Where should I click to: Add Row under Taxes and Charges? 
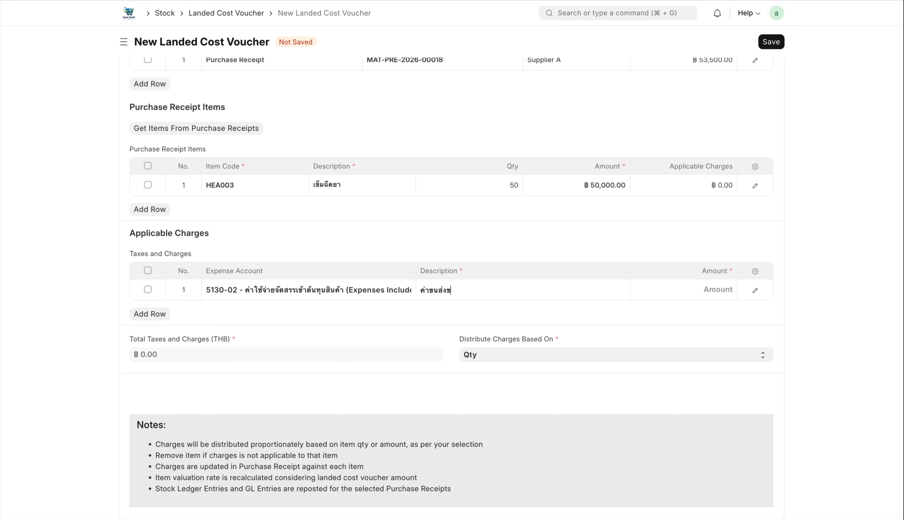[150, 314]
